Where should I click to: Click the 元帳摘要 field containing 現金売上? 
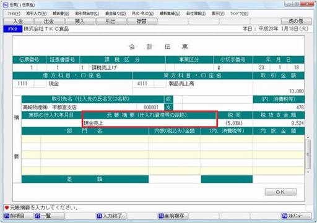click(150, 123)
